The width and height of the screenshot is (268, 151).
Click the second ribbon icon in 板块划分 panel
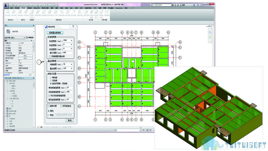point(14,12)
